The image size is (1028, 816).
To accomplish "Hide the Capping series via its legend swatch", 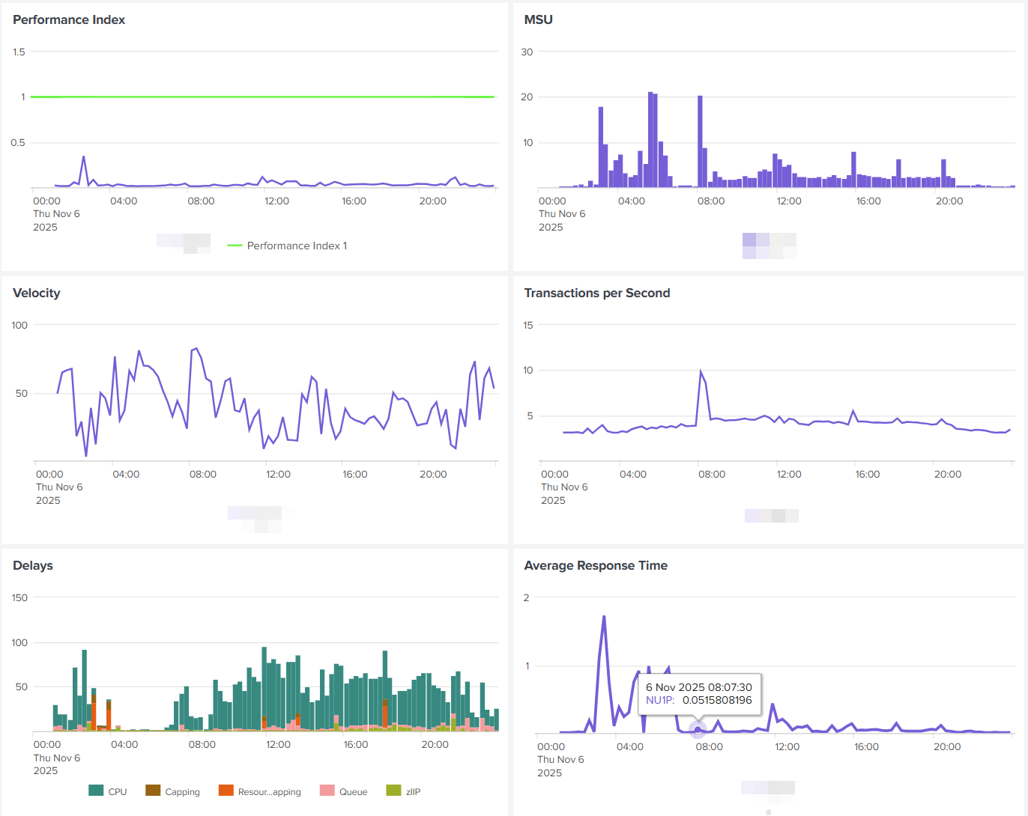I will [x=153, y=791].
